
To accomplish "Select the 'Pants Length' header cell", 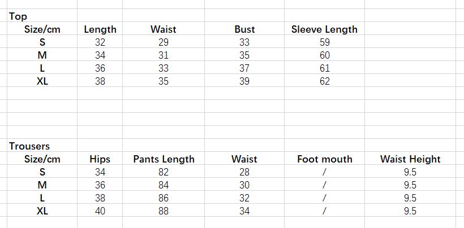I will pos(164,159).
